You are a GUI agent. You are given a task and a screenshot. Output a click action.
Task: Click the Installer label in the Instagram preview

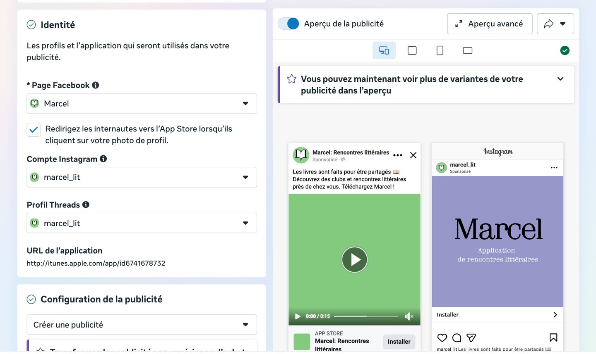point(448,315)
